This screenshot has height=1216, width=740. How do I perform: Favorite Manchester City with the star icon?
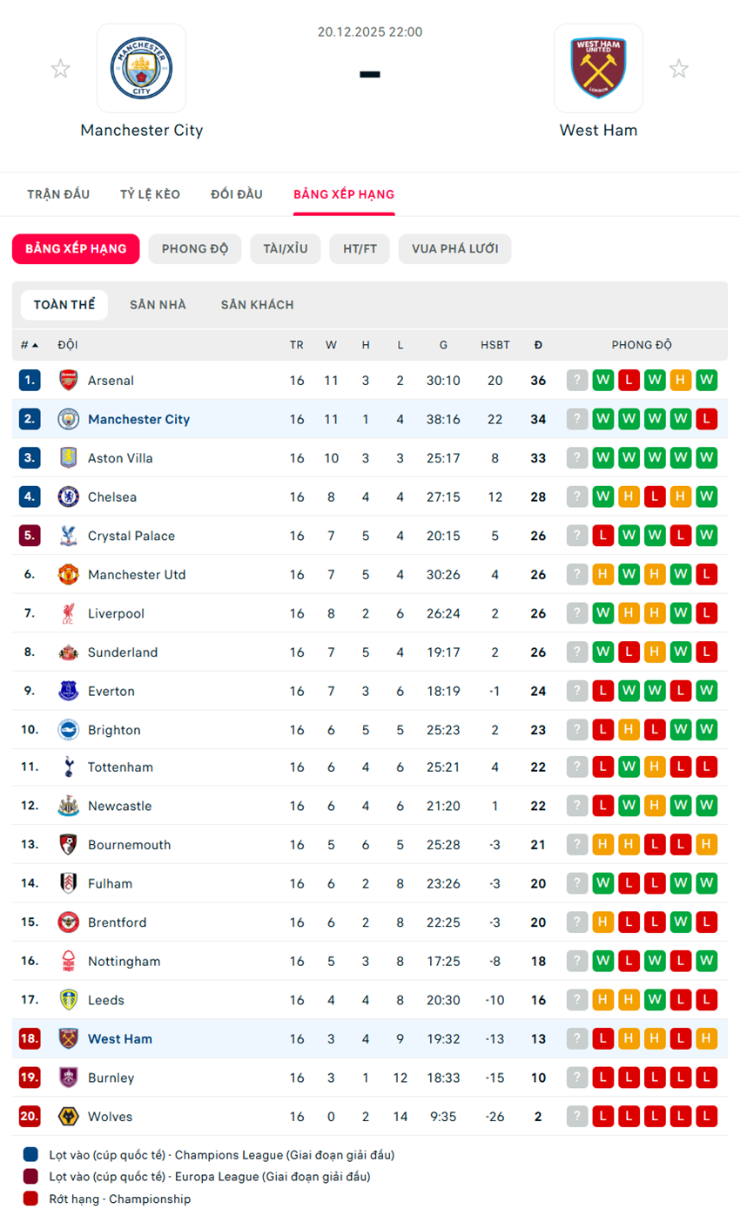tap(60, 69)
